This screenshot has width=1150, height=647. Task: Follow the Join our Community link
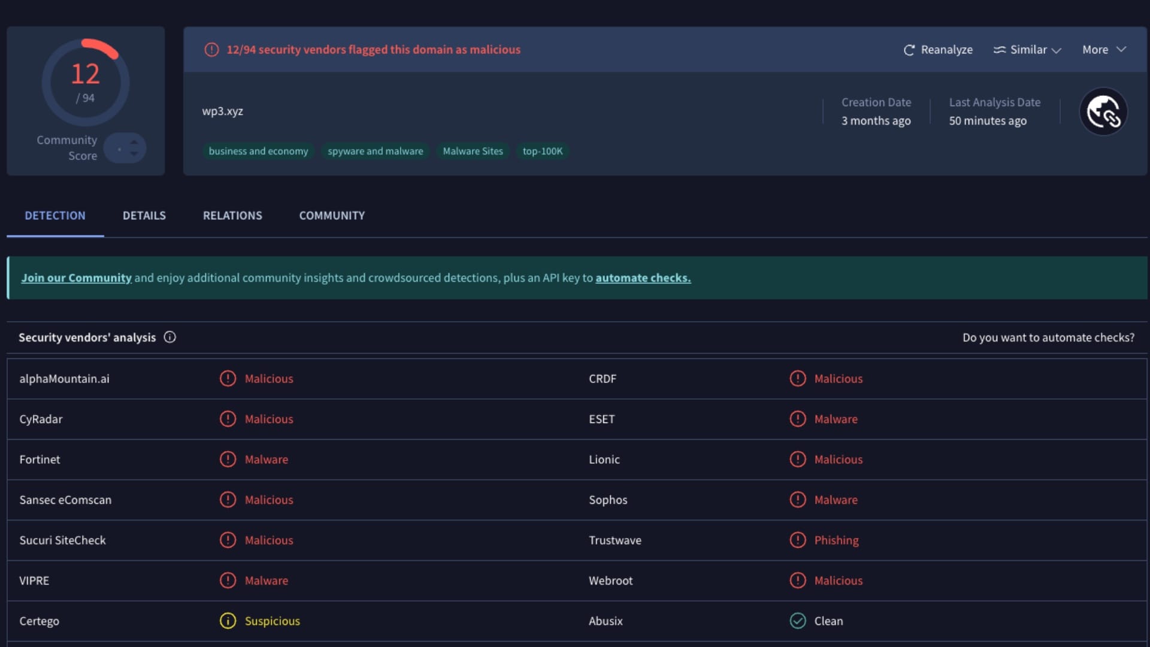point(76,278)
